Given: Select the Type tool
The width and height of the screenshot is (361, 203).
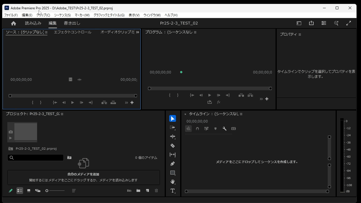Looking at the screenshot, I should coord(173,191).
